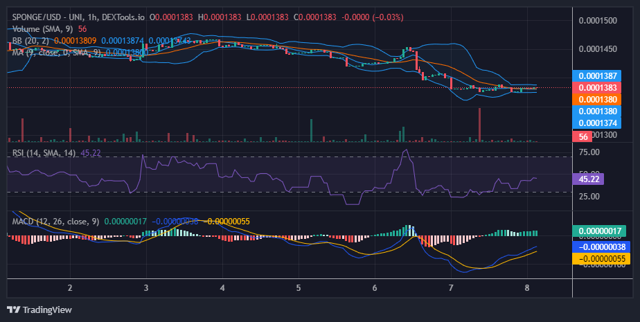Click the Volume (SMA, 9) indicator label

pyautogui.click(x=44, y=29)
